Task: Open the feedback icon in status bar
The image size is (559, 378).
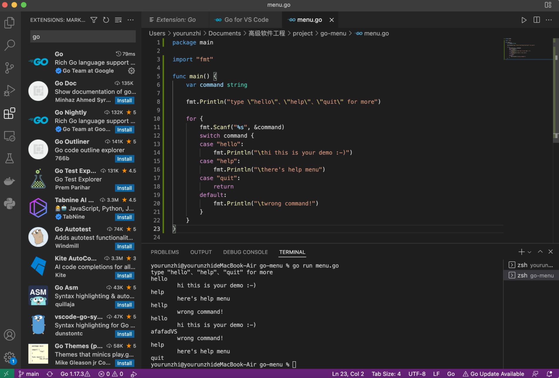Action: (x=535, y=374)
